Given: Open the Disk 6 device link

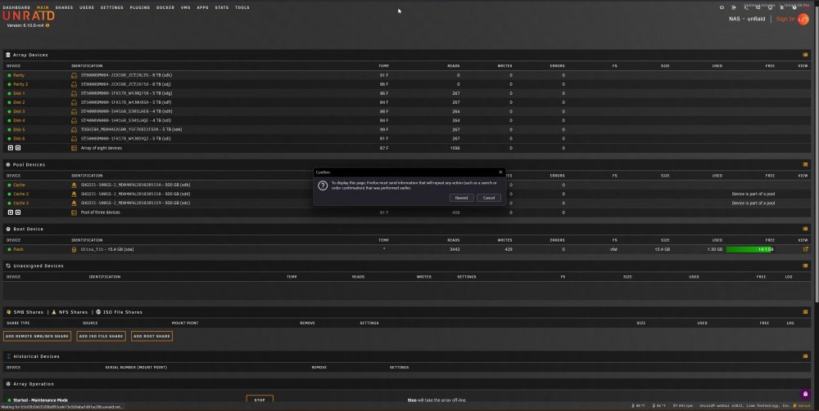Looking at the screenshot, I should coord(19,139).
